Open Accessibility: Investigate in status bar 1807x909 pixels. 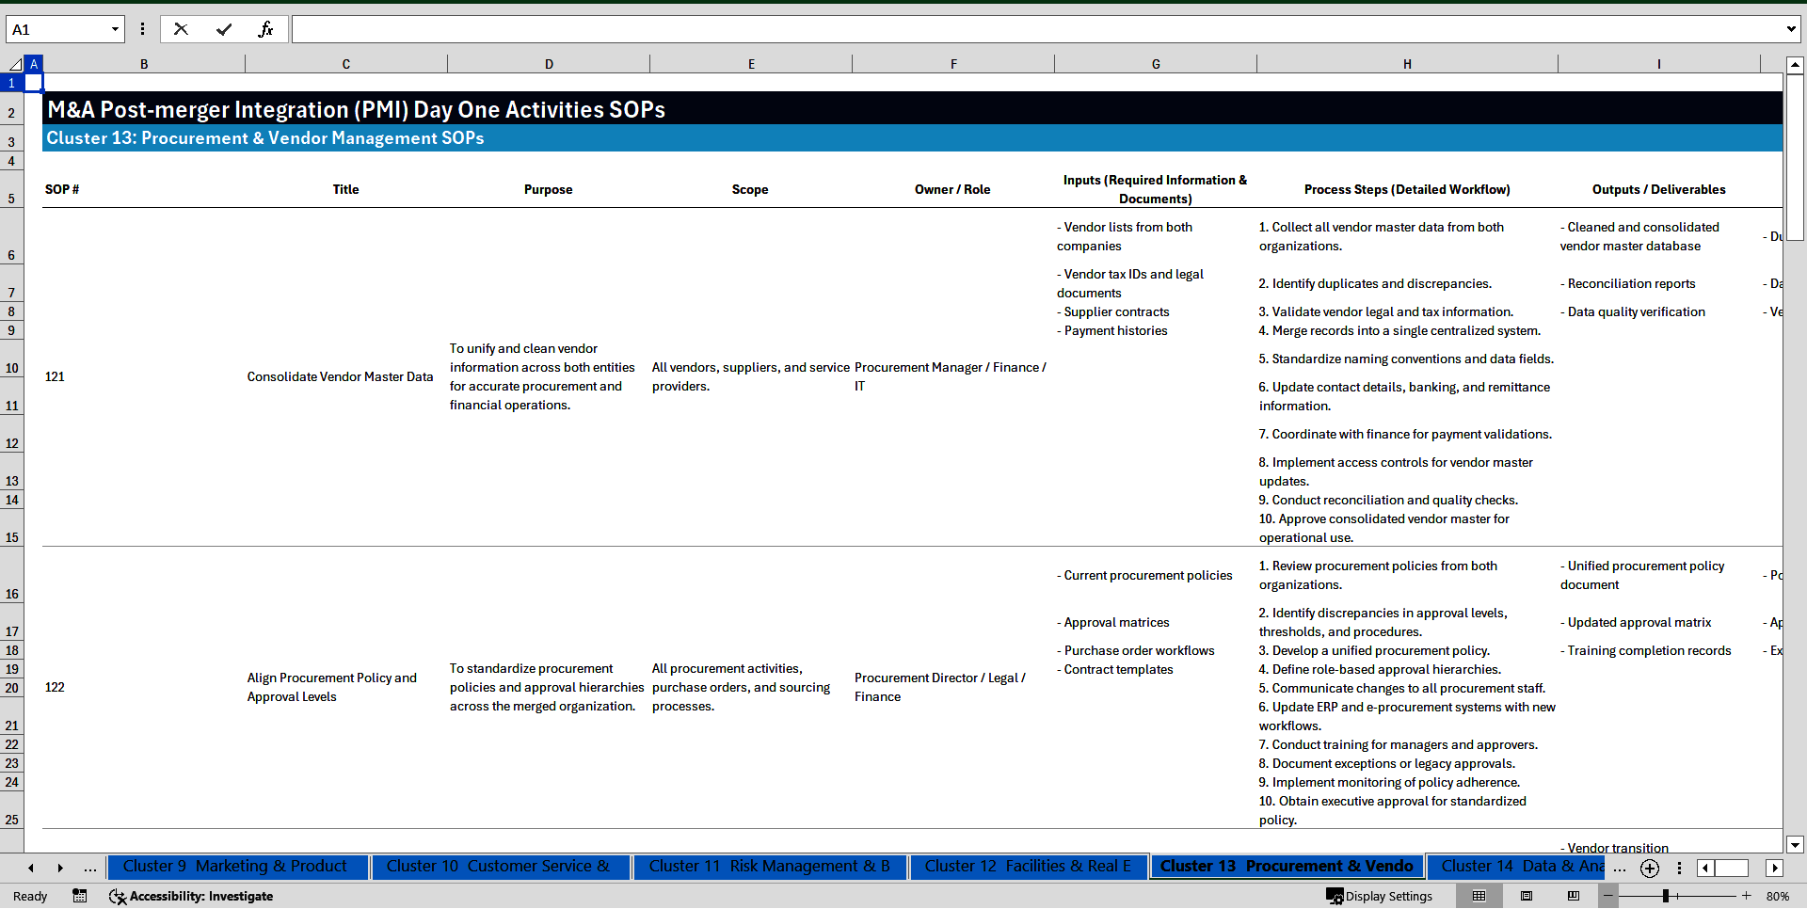(191, 897)
